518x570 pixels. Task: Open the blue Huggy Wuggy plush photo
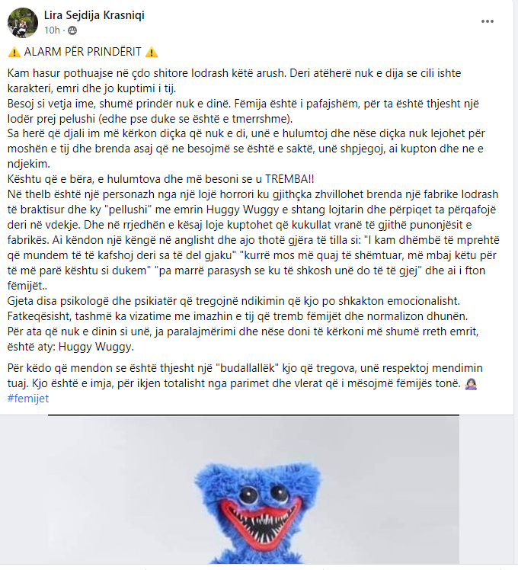pyautogui.click(x=254, y=490)
